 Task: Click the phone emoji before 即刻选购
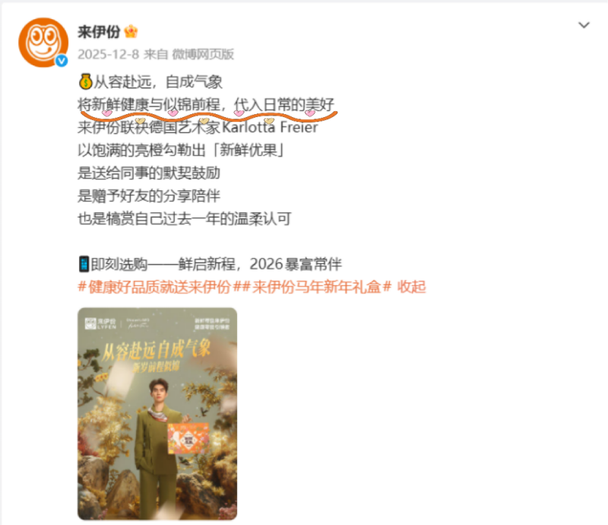[84, 264]
